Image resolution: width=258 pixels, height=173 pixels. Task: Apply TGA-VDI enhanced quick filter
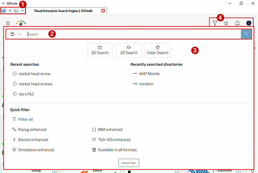(x=114, y=140)
